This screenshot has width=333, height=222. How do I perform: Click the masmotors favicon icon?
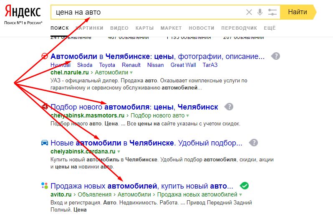44,107
